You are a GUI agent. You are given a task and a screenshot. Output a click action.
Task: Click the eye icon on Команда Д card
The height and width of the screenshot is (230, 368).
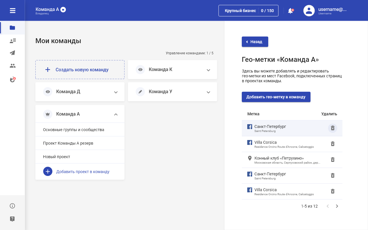pyautogui.click(x=48, y=92)
